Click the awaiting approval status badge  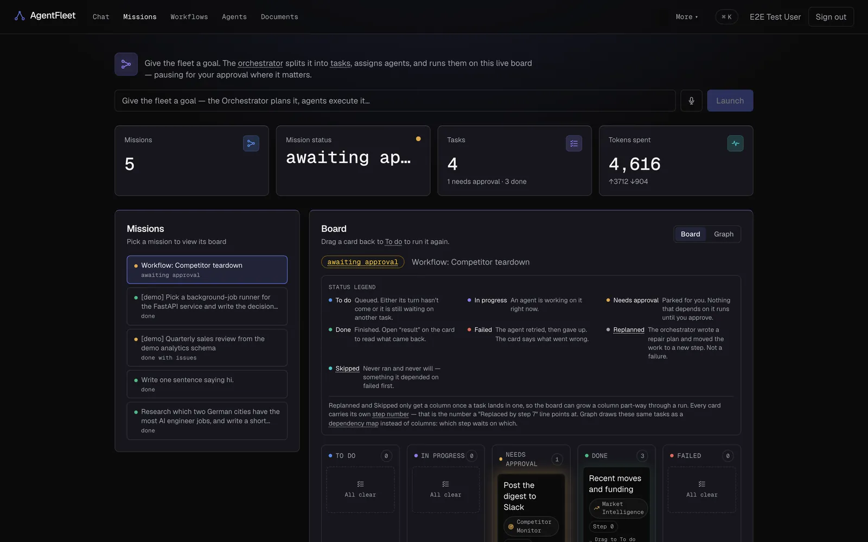tap(362, 262)
